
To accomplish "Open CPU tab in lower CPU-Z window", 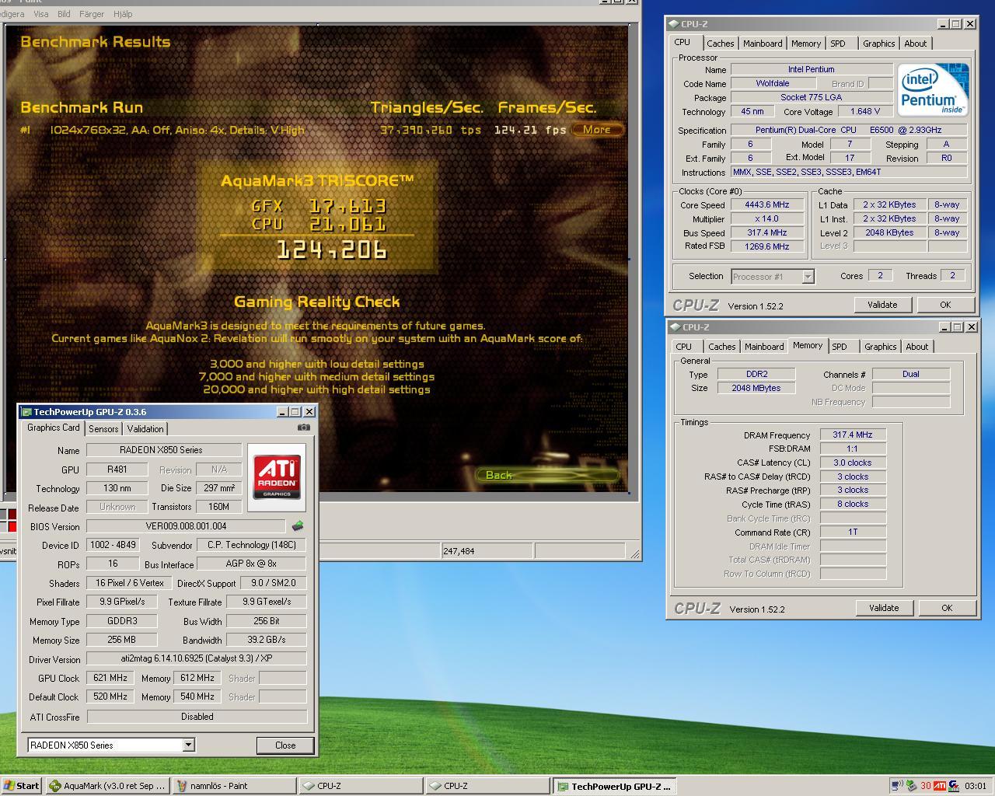I will click(x=684, y=347).
